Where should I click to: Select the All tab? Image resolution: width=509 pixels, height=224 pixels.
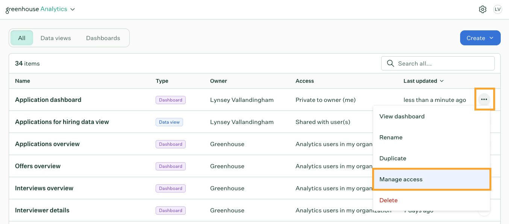(22, 38)
